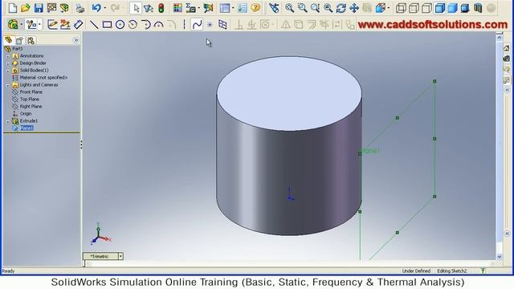The image size is (514, 289).
Task: Select the Smart Dimension tool
Action: [x=78, y=24]
